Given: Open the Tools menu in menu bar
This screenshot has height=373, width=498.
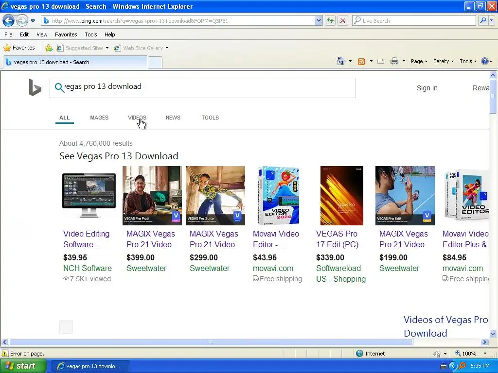Looking at the screenshot, I should (x=91, y=34).
